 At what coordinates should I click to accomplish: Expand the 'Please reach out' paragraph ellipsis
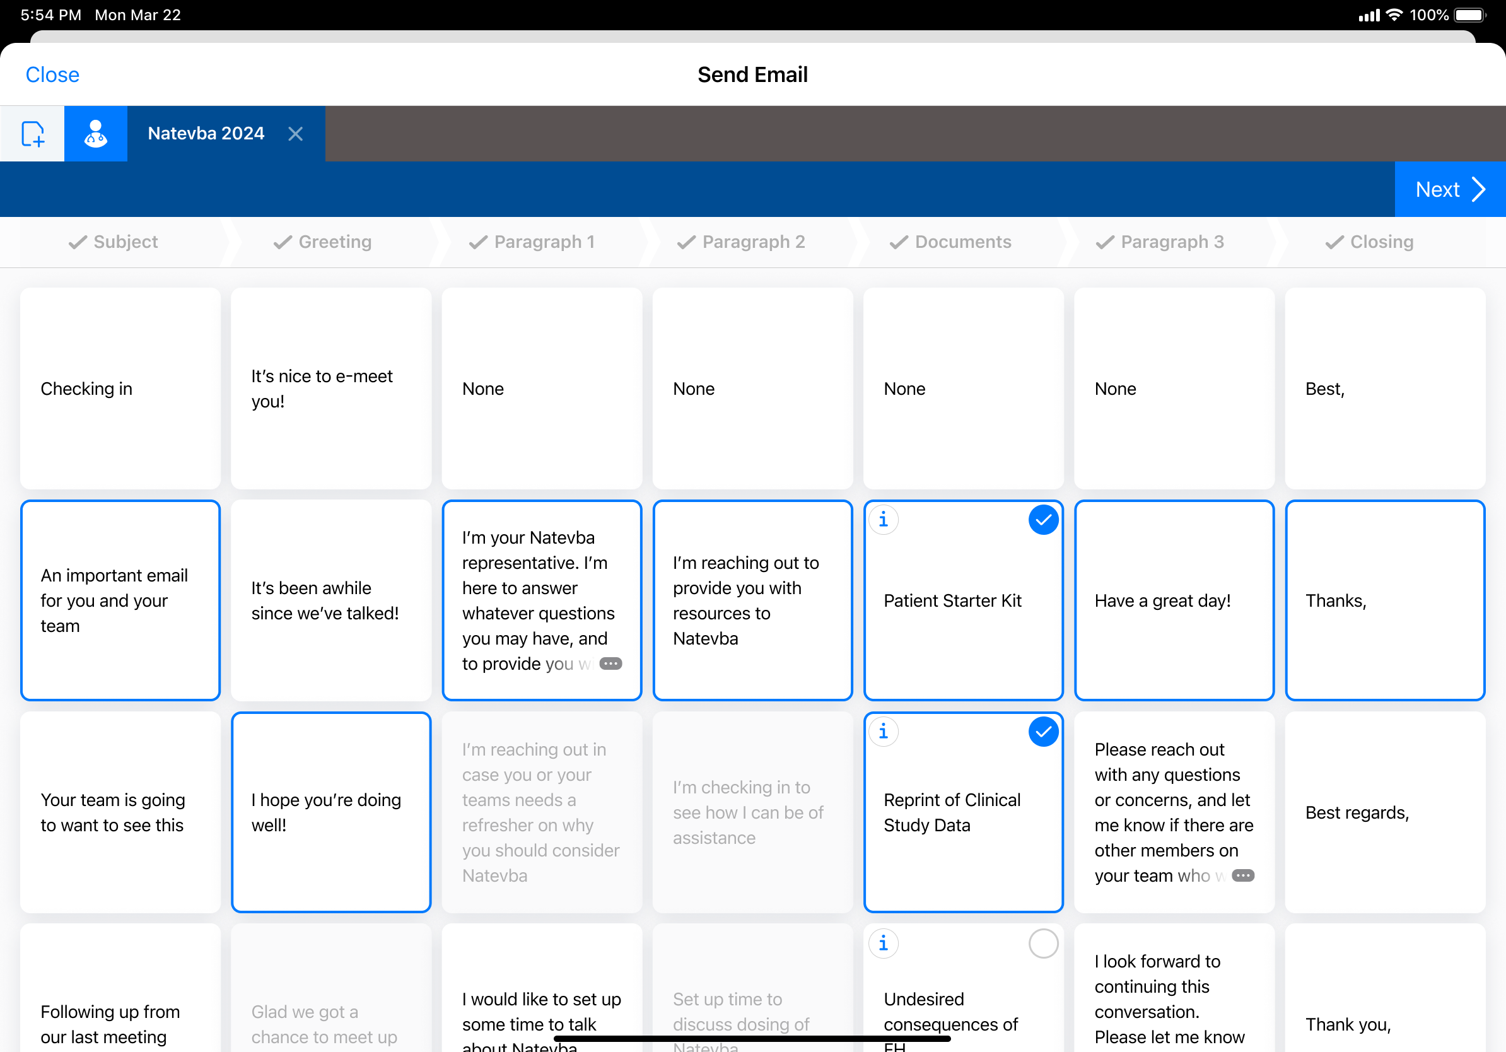(x=1242, y=875)
